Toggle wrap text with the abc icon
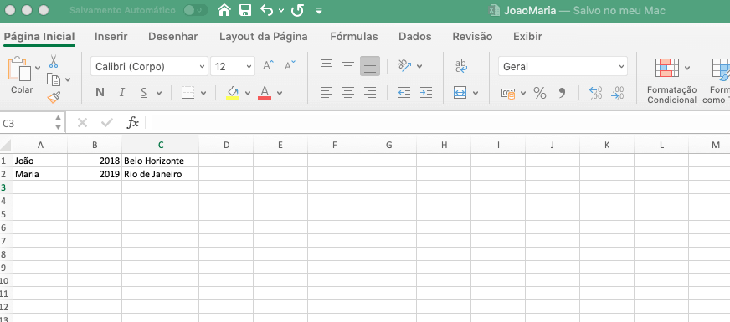Viewport: 730px width, 322px height. click(x=461, y=65)
